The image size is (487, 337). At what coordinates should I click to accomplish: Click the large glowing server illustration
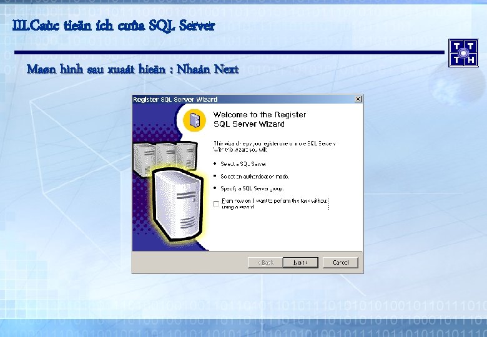click(x=178, y=205)
